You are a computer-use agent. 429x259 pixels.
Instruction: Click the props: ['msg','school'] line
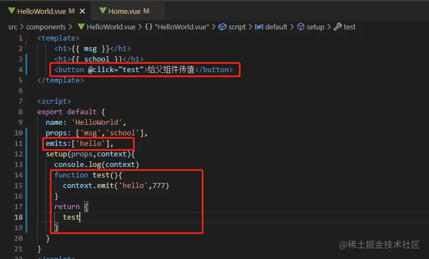tap(96, 133)
